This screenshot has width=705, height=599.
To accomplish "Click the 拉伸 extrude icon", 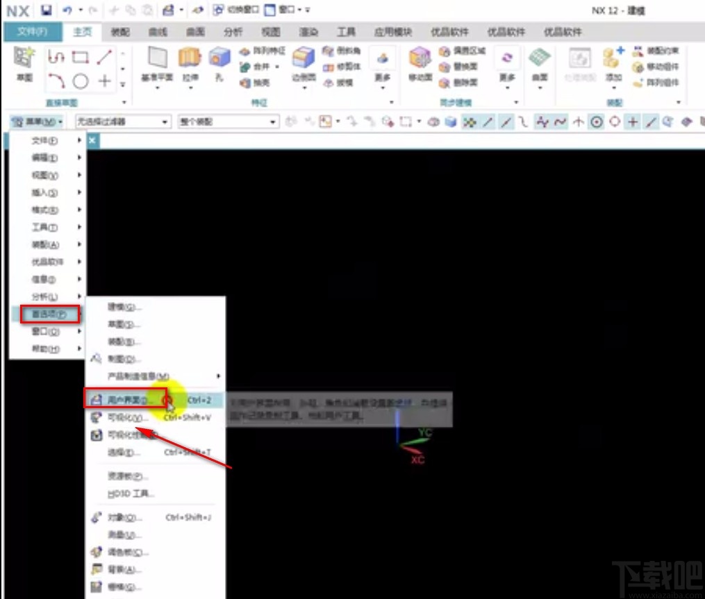I will coord(190,59).
